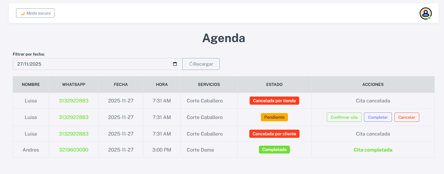This screenshot has width=444, height=174.
Task: Click the green Completada status badge
Action: (274, 150)
